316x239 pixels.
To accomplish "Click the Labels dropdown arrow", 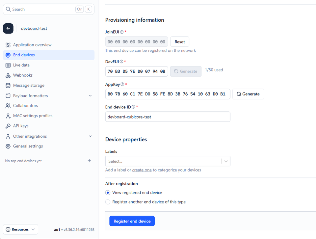I will pyautogui.click(x=226, y=161).
